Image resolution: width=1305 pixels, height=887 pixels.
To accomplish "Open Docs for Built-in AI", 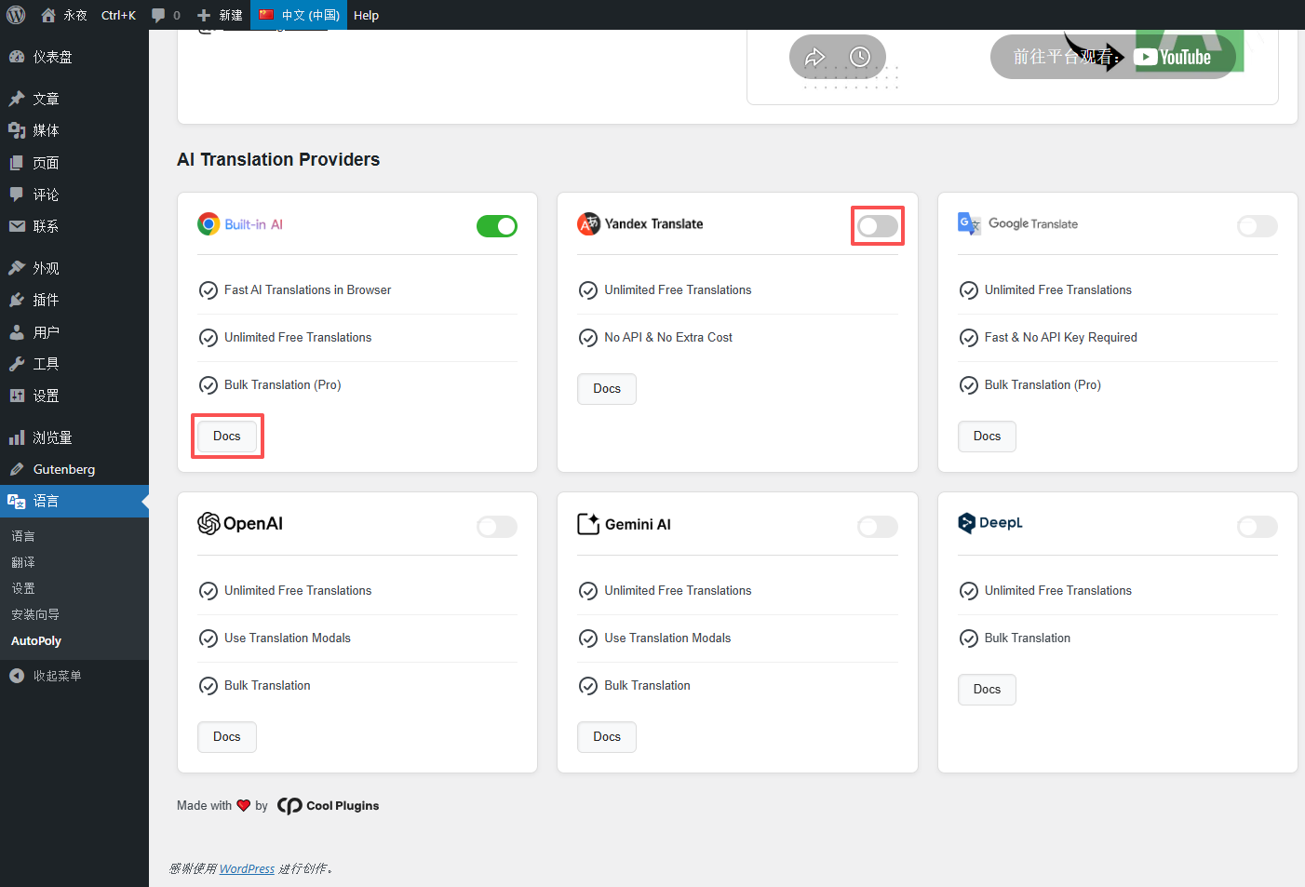I will [x=227, y=437].
